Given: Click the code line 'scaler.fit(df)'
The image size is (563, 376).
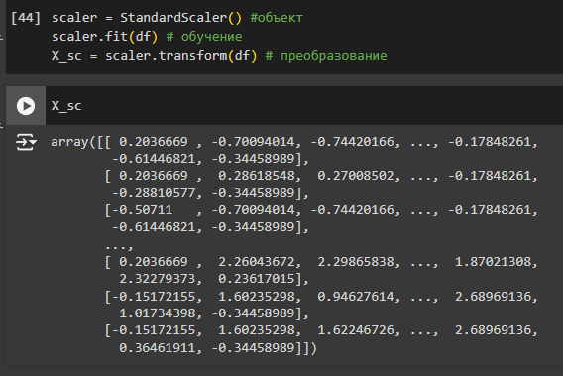Looking at the screenshot, I should click(x=104, y=37).
